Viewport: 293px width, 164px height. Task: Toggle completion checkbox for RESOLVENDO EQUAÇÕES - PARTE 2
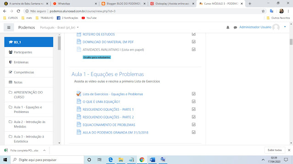coord(194,117)
